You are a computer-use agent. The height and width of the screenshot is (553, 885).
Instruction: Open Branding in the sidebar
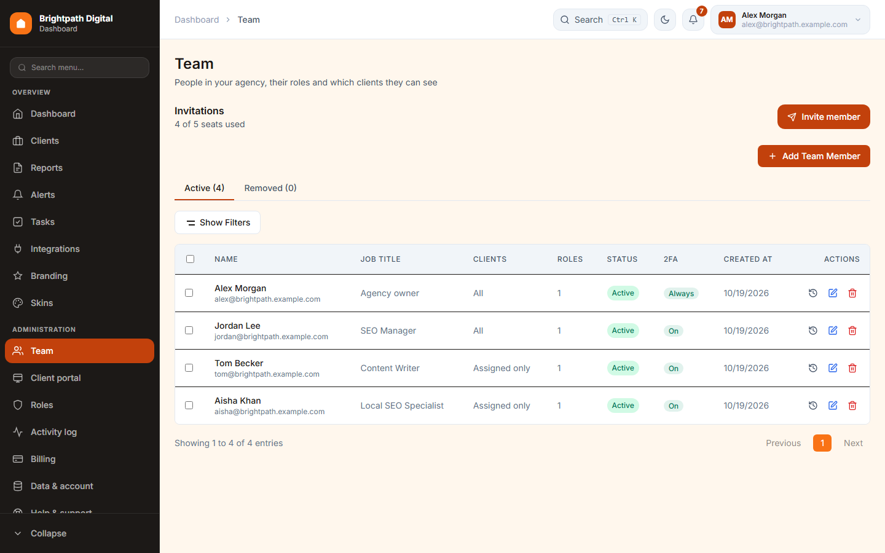coord(80,276)
